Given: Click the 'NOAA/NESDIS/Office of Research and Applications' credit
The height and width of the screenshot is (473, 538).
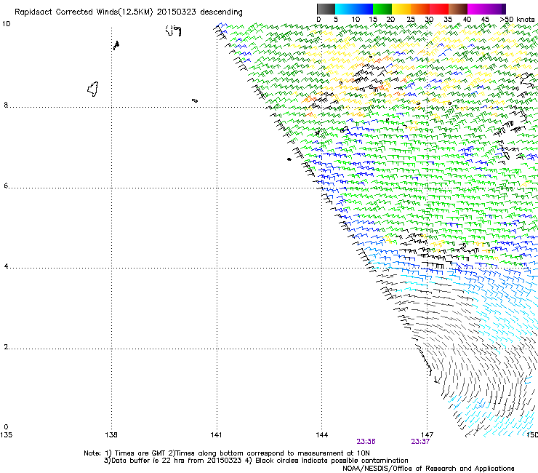Looking at the screenshot, I should (x=428, y=469).
